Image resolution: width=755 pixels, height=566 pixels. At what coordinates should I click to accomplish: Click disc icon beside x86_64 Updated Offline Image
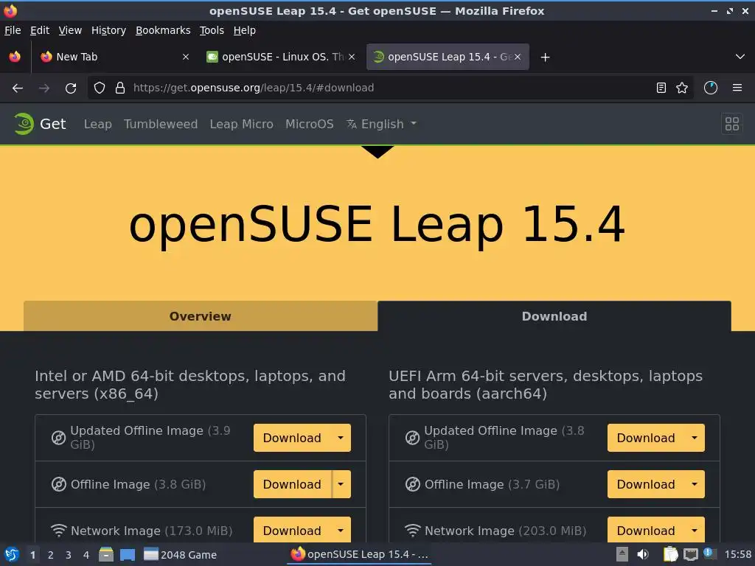coord(59,438)
